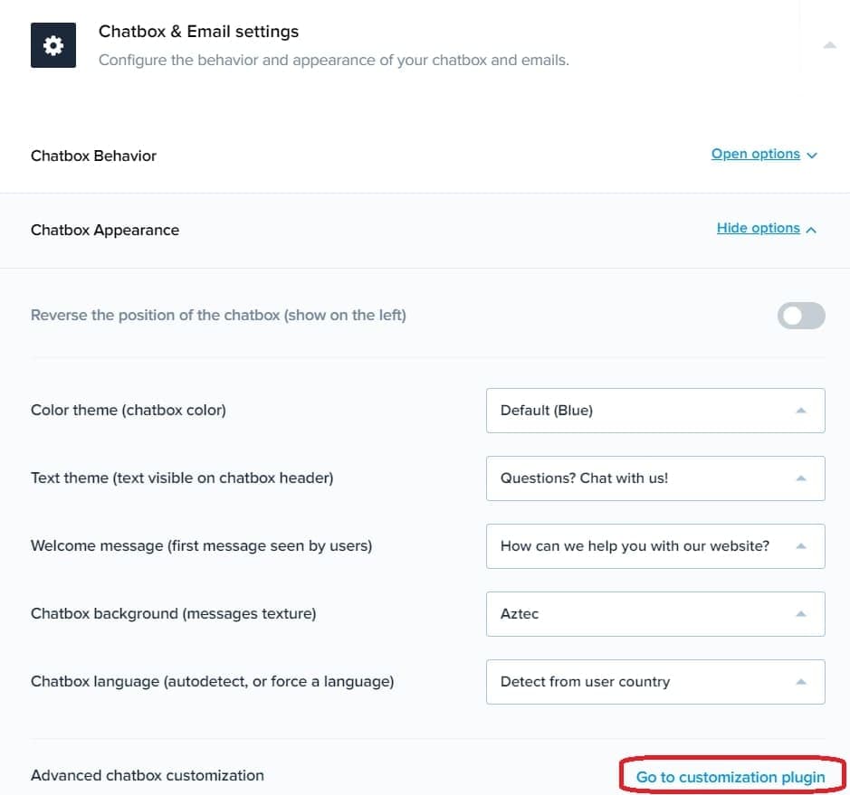This screenshot has height=795, width=850.
Task: Click the arrow icon in Chatbox language field
Action: click(800, 682)
